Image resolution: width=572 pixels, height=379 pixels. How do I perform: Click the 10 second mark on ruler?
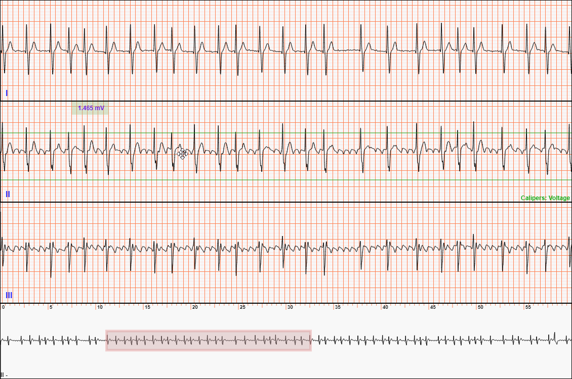pyautogui.click(x=99, y=307)
